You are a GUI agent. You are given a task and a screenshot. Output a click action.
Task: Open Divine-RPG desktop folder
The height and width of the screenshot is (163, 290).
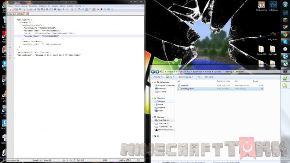(261, 50)
